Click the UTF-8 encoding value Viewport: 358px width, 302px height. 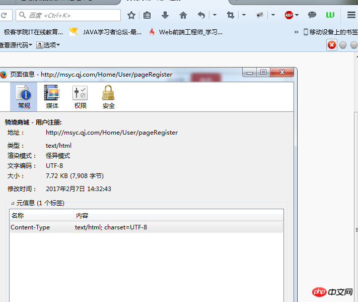(54, 166)
